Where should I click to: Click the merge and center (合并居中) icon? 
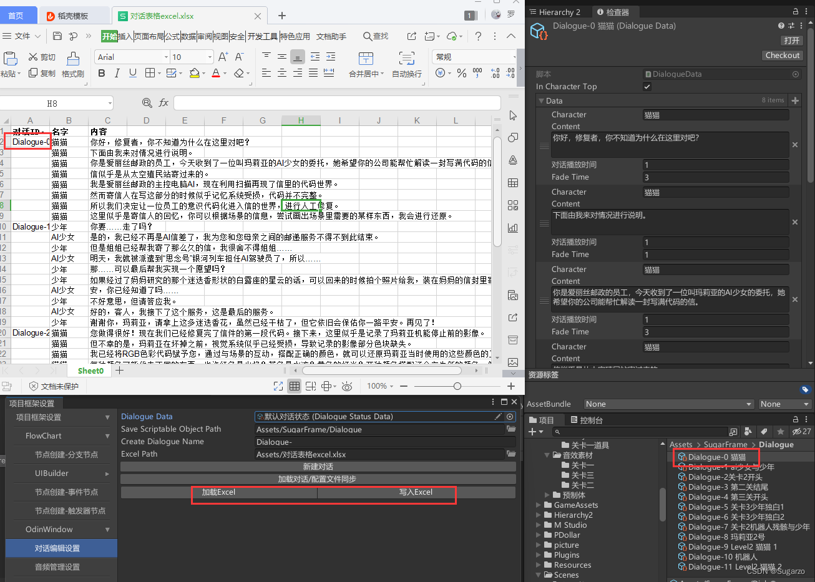coord(366,59)
